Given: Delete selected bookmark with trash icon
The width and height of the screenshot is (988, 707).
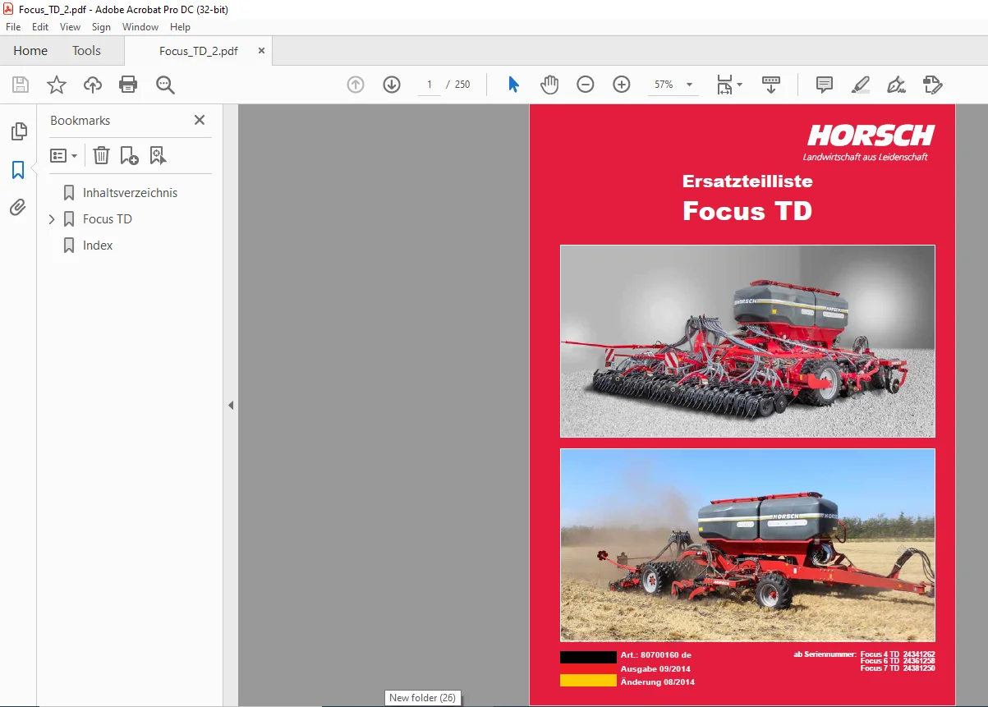Looking at the screenshot, I should (101, 155).
